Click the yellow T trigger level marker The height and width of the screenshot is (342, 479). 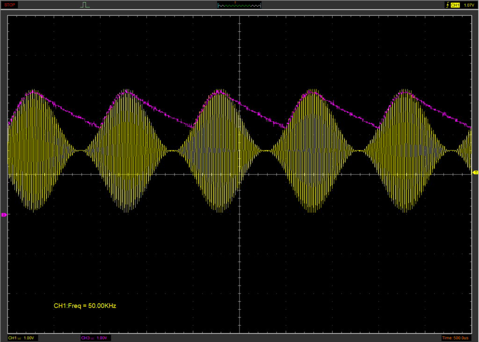click(475, 173)
